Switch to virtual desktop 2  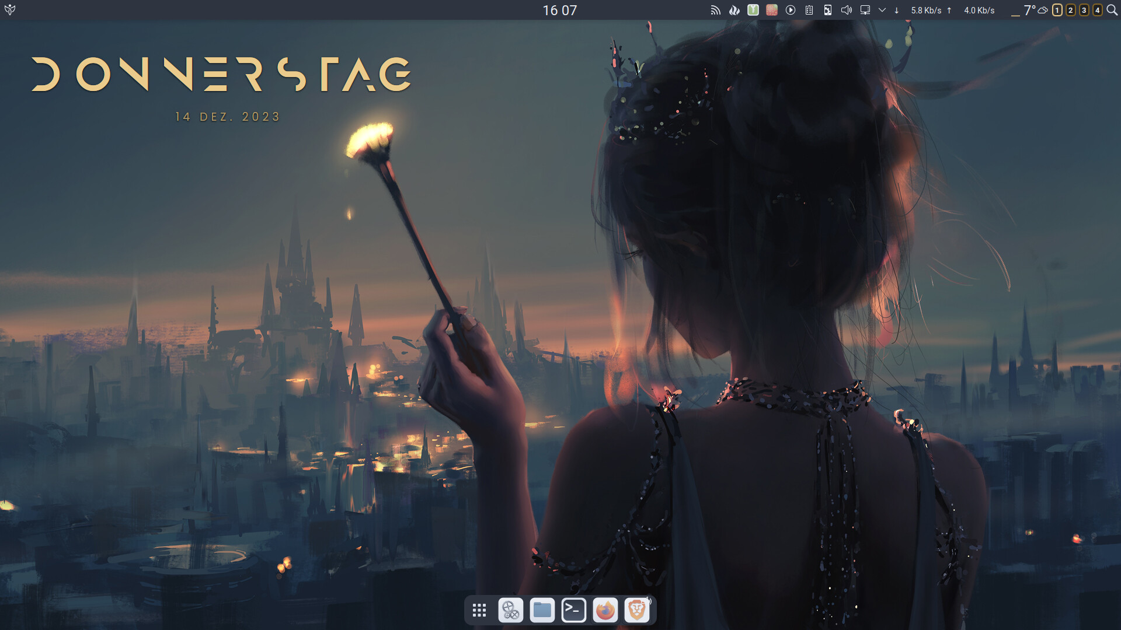pos(1071,10)
